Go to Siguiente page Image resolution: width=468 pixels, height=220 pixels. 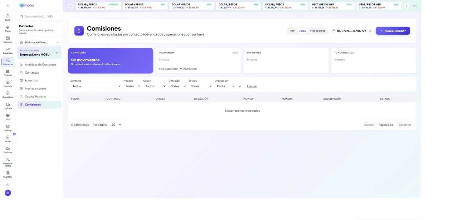pos(404,125)
